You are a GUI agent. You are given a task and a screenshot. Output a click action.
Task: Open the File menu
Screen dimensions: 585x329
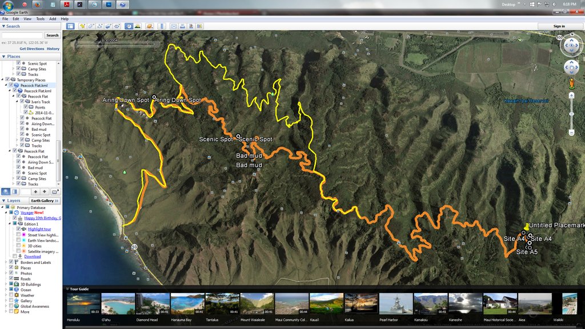[x=5, y=19]
